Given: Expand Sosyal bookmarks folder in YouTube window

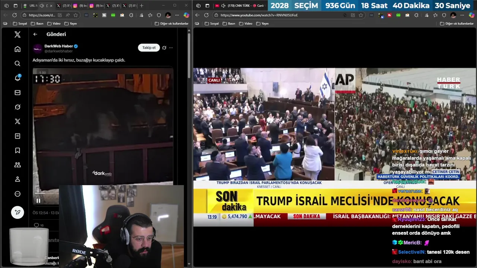Looking at the screenshot, I should point(212,23).
